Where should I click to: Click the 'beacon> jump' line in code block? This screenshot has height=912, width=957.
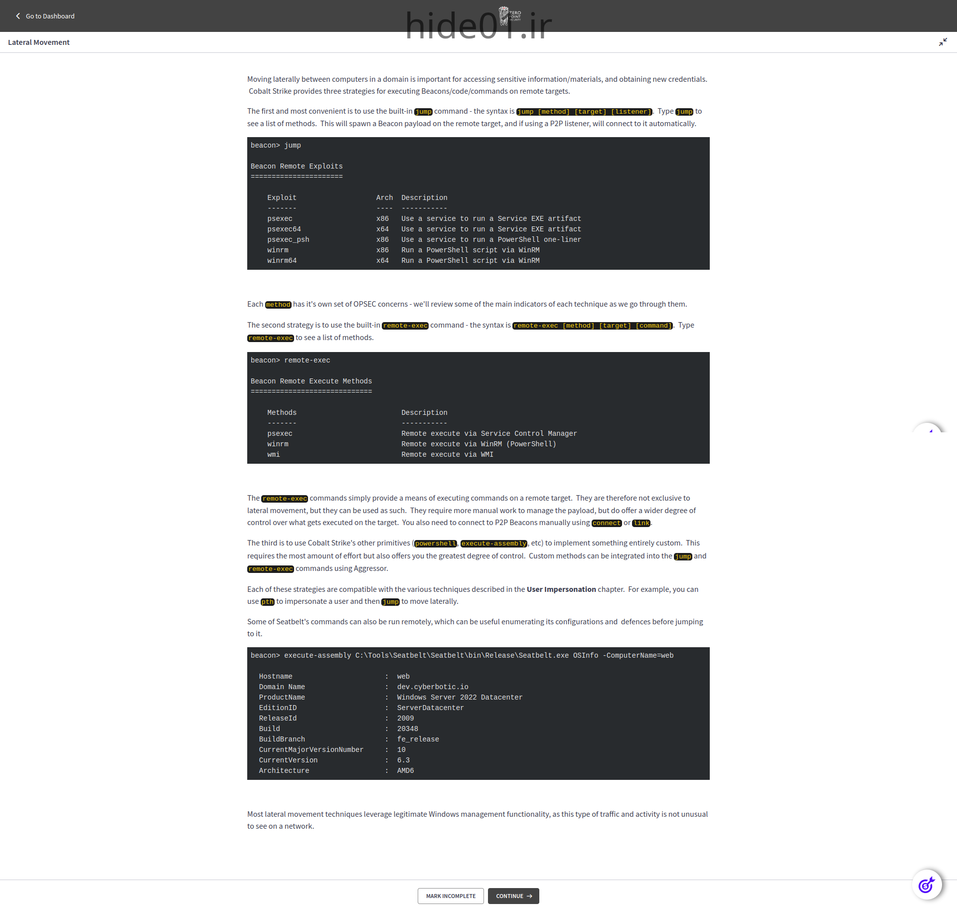coord(276,145)
